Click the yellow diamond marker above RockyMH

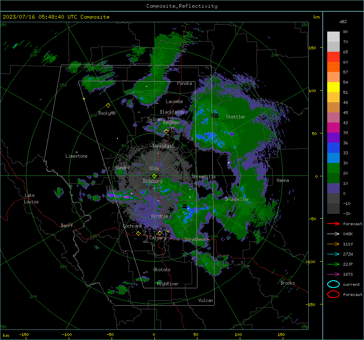pos(108,106)
